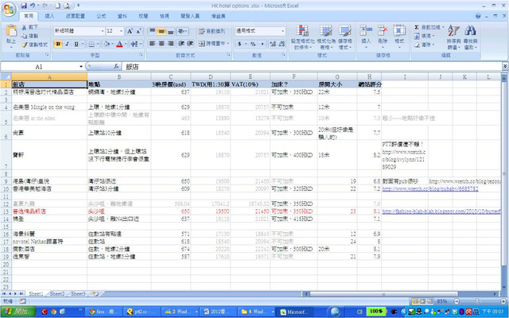Save the workbook via quick access toolbar
The height and width of the screenshot is (318, 509).
(24, 6)
